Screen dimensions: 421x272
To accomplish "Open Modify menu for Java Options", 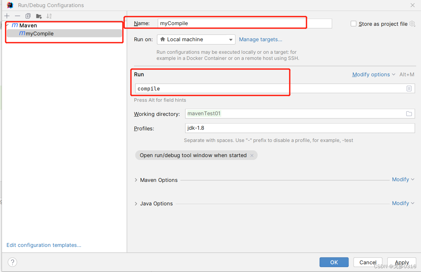I will pyautogui.click(x=403, y=203).
